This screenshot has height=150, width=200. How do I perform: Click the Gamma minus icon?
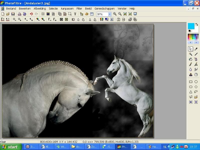[x=49, y=19]
